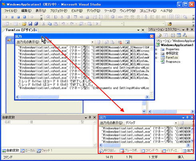Toggle auto-hide pin on 自動変数 panel
196x161 pixels.
90,117
